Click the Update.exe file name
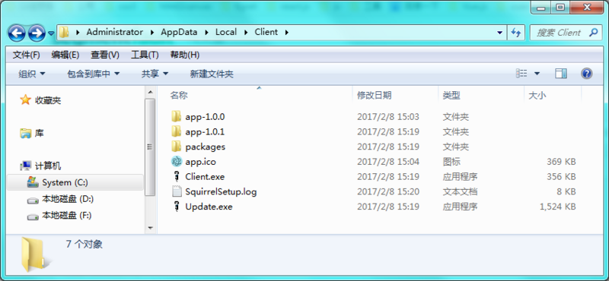The height and width of the screenshot is (281, 609). coord(209,207)
